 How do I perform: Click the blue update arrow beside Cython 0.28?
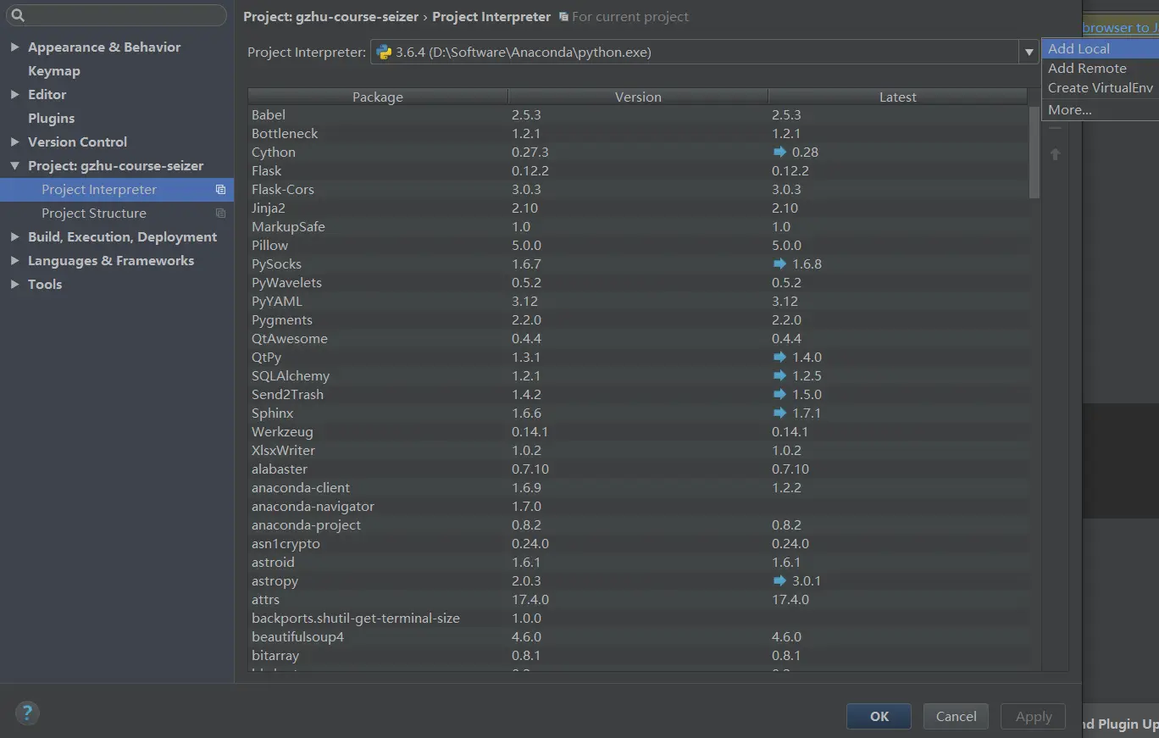(779, 153)
